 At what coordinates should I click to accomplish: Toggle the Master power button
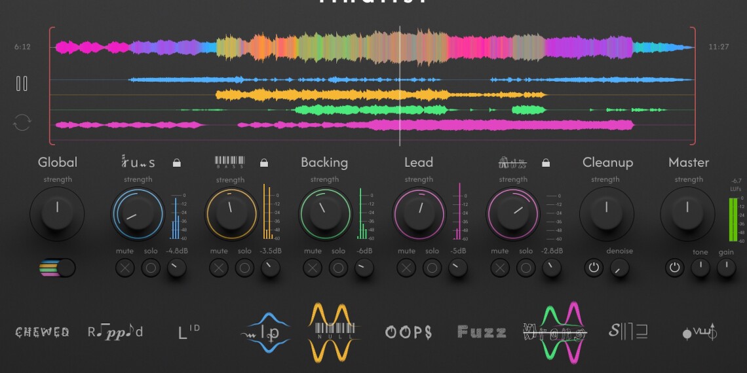pyautogui.click(x=675, y=268)
